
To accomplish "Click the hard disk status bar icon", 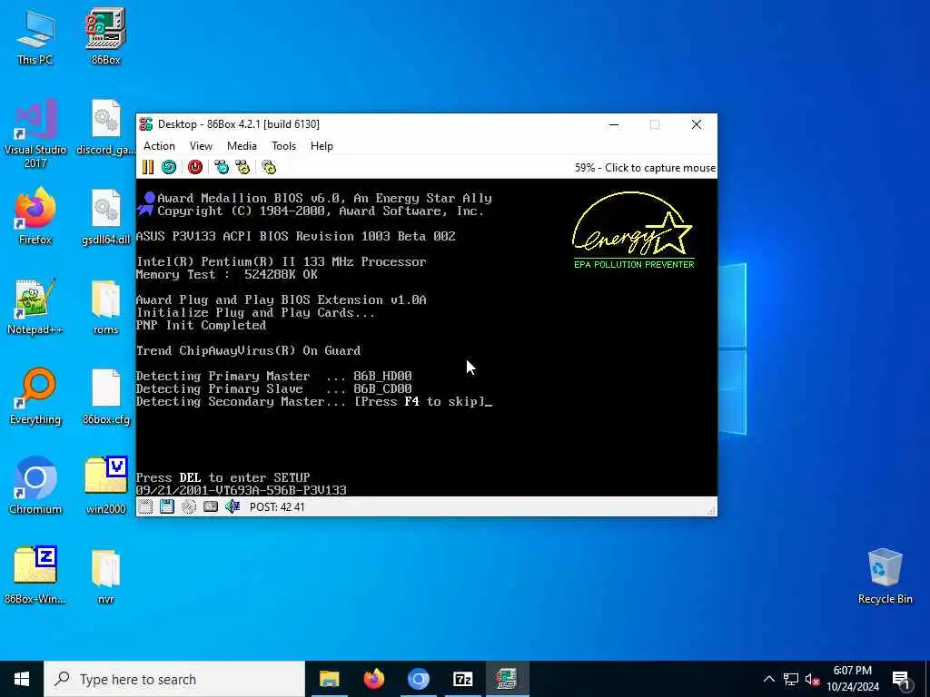I will 211,506.
